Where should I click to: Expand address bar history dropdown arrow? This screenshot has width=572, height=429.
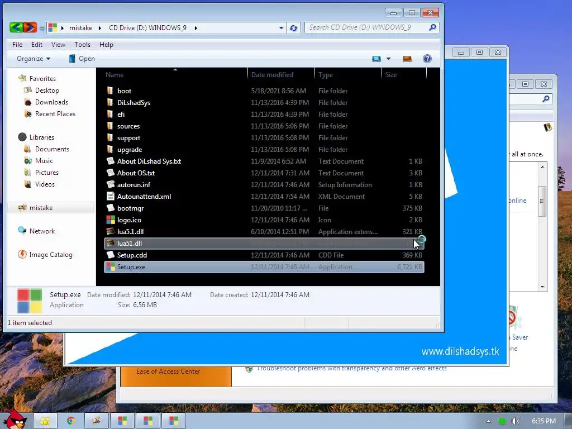pos(281,28)
